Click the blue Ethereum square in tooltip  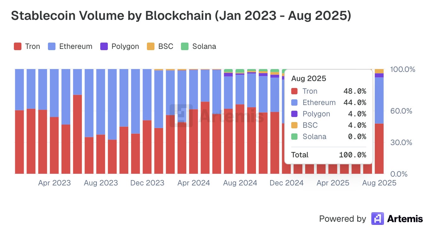click(294, 103)
